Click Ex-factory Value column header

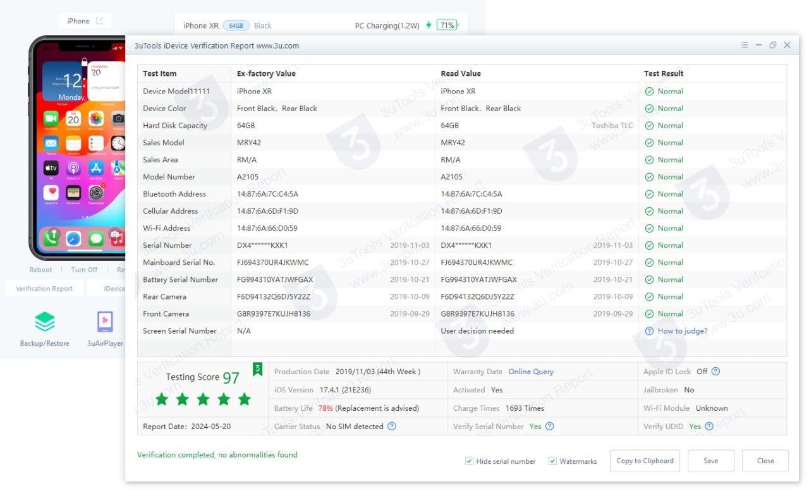pyautogui.click(x=266, y=74)
